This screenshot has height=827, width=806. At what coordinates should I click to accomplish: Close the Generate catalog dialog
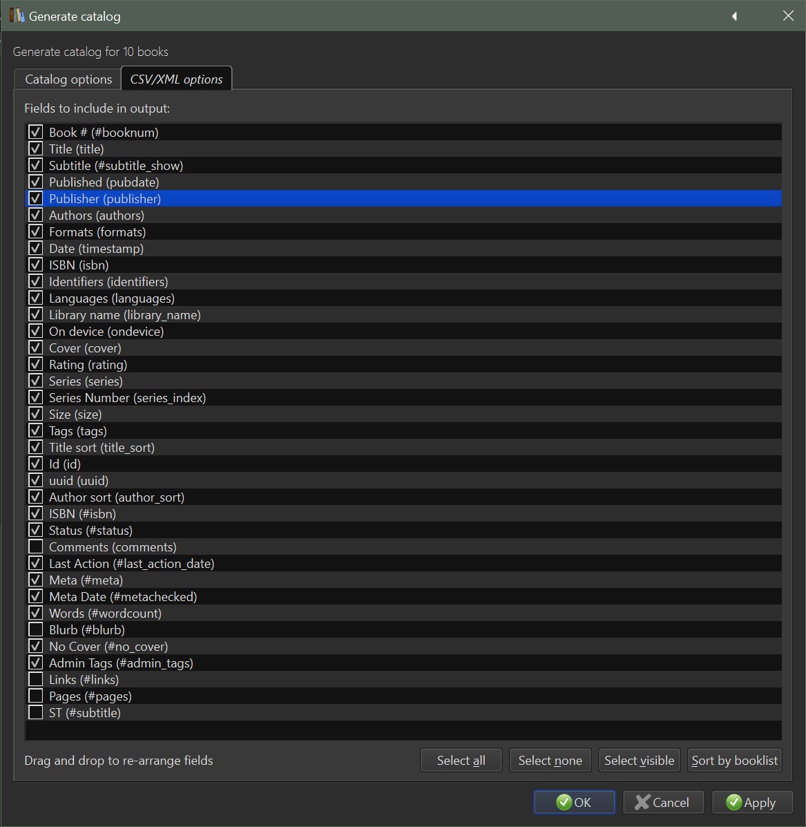click(788, 16)
